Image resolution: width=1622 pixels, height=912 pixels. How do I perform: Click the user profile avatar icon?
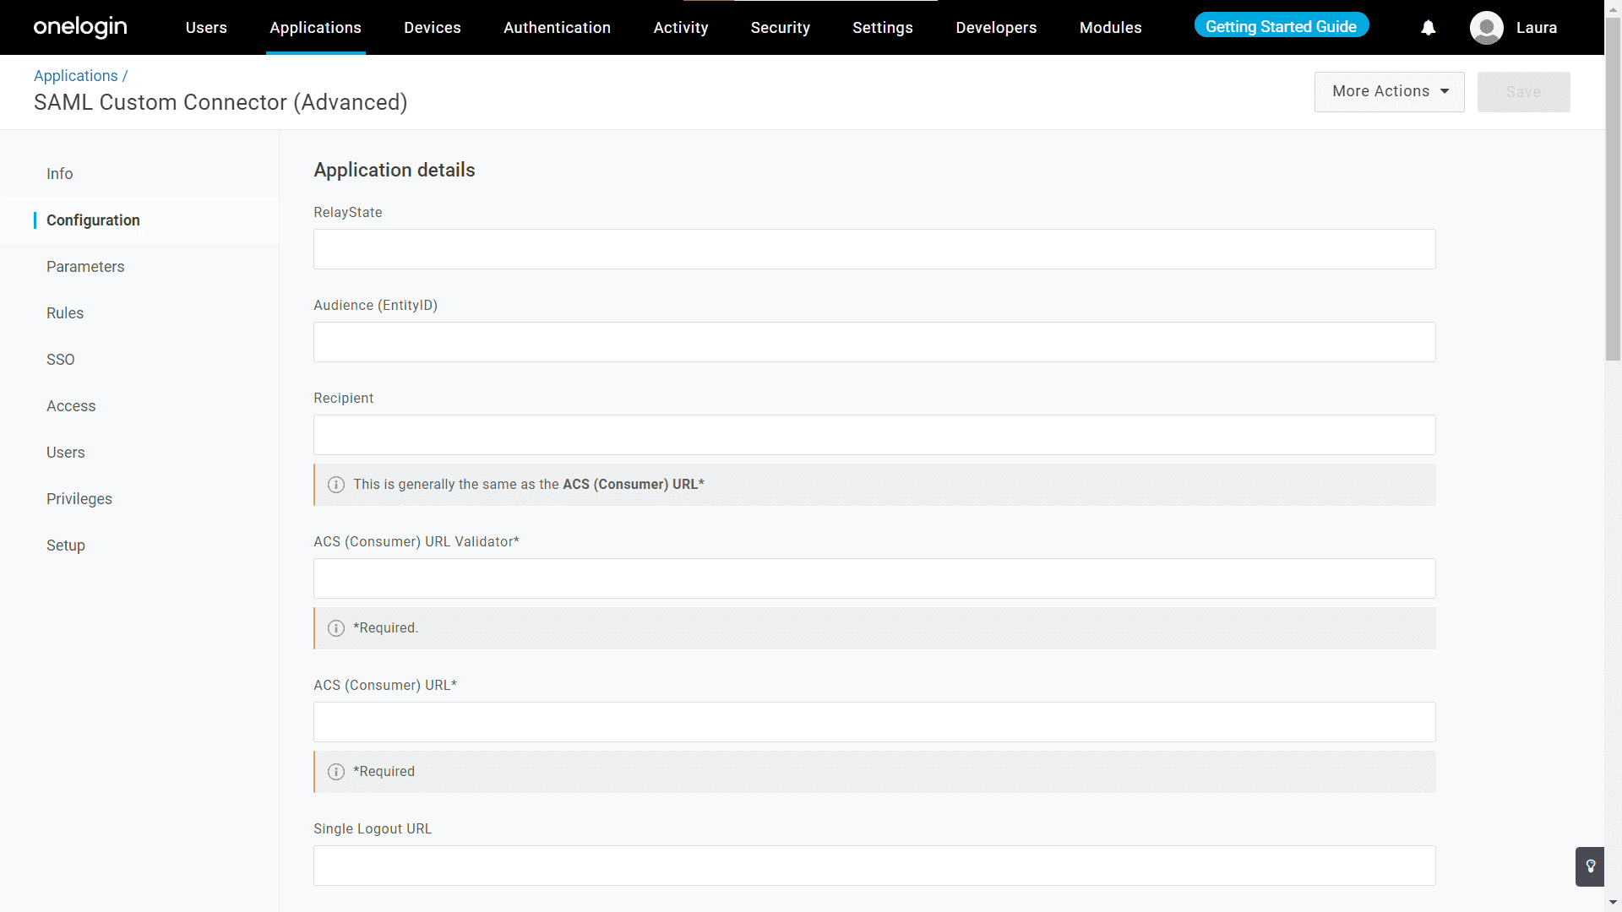(1489, 27)
